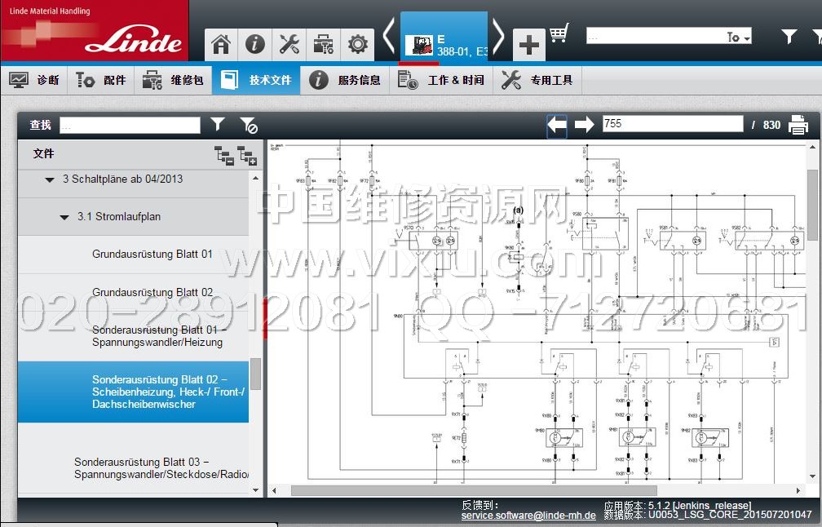Click the shopping cart icon
822x527 pixels.
[559, 34]
